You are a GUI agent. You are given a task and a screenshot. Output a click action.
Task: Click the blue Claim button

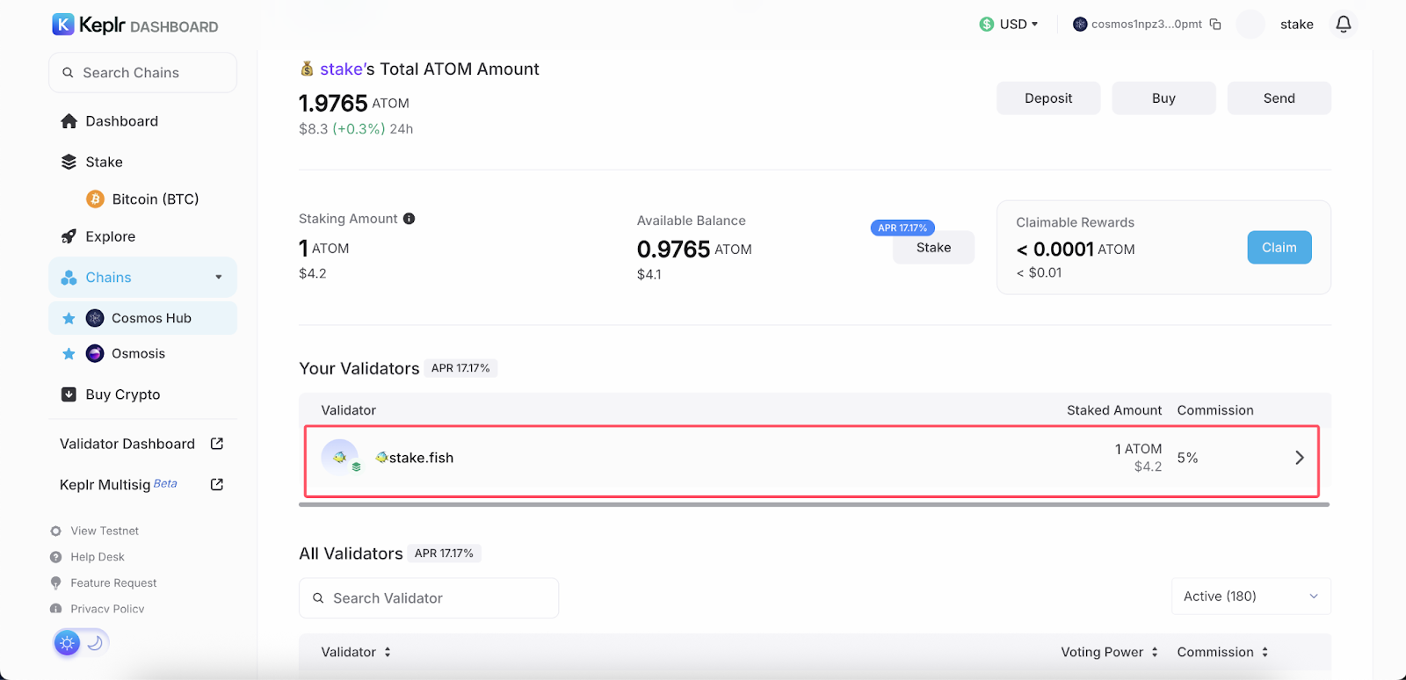pos(1279,248)
